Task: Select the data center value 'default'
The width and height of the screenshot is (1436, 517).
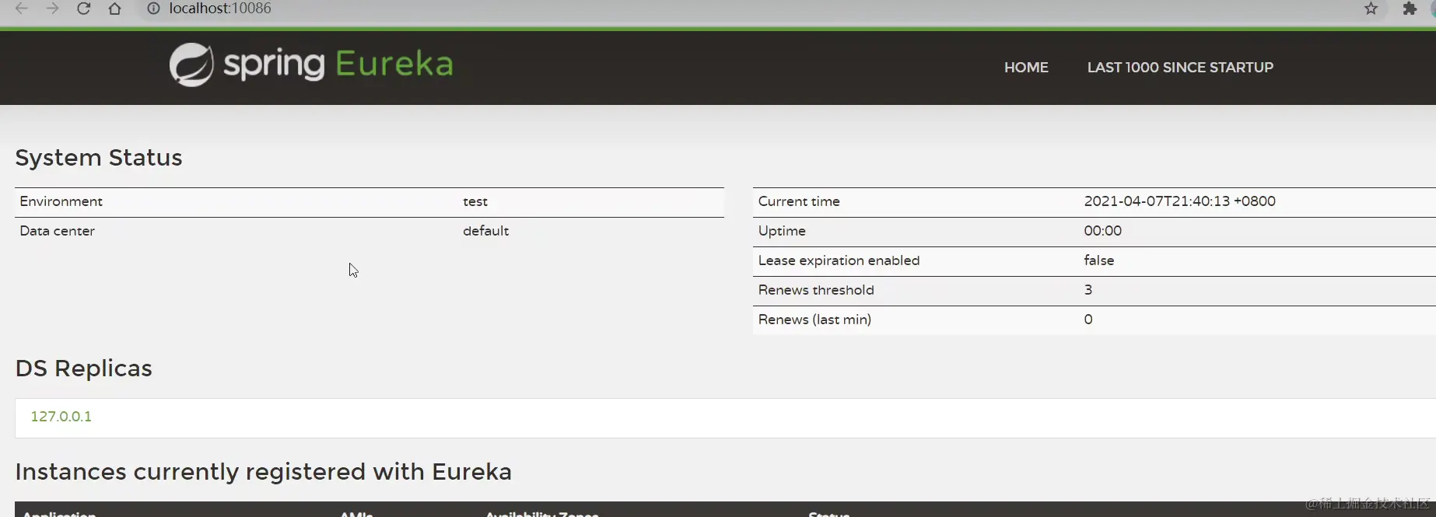Action: [x=485, y=231]
